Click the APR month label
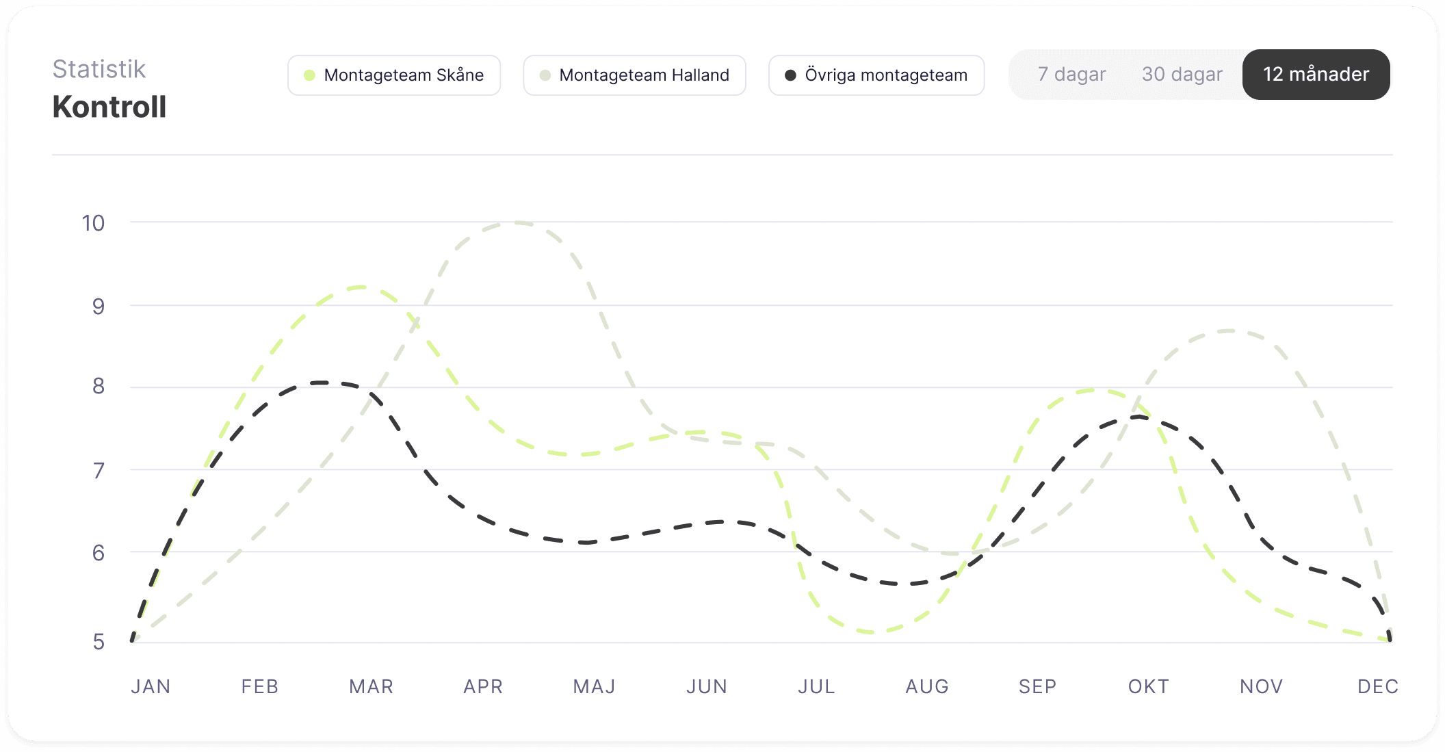Screen dimensions: 1445x752 click(483, 686)
